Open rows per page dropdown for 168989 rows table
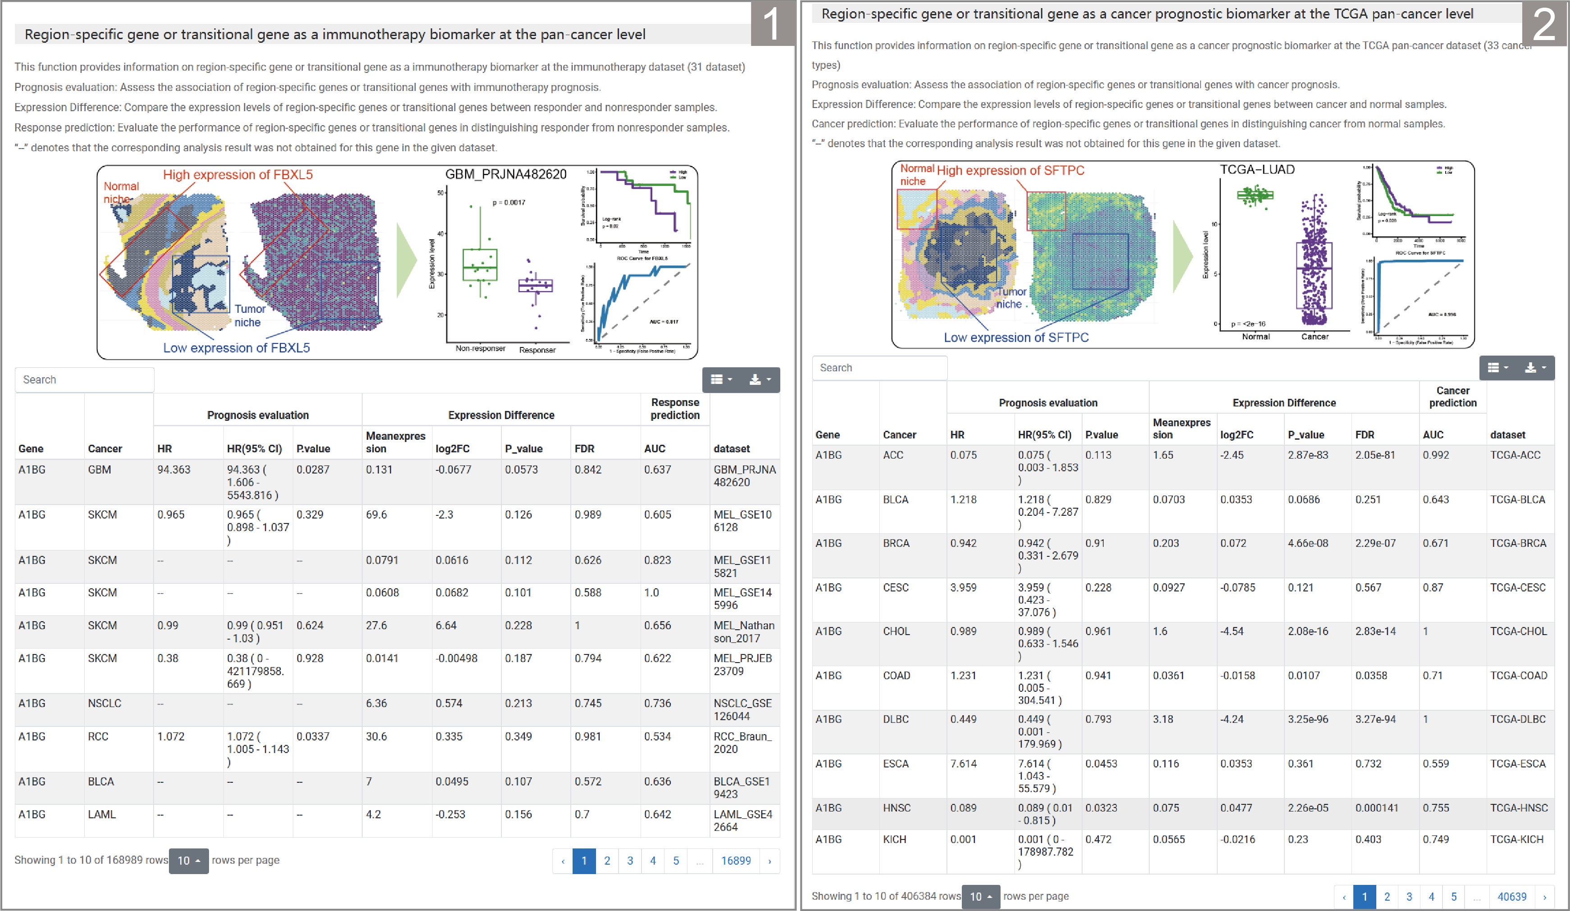This screenshot has width=1570, height=911. pyautogui.click(x=189, y=861)
